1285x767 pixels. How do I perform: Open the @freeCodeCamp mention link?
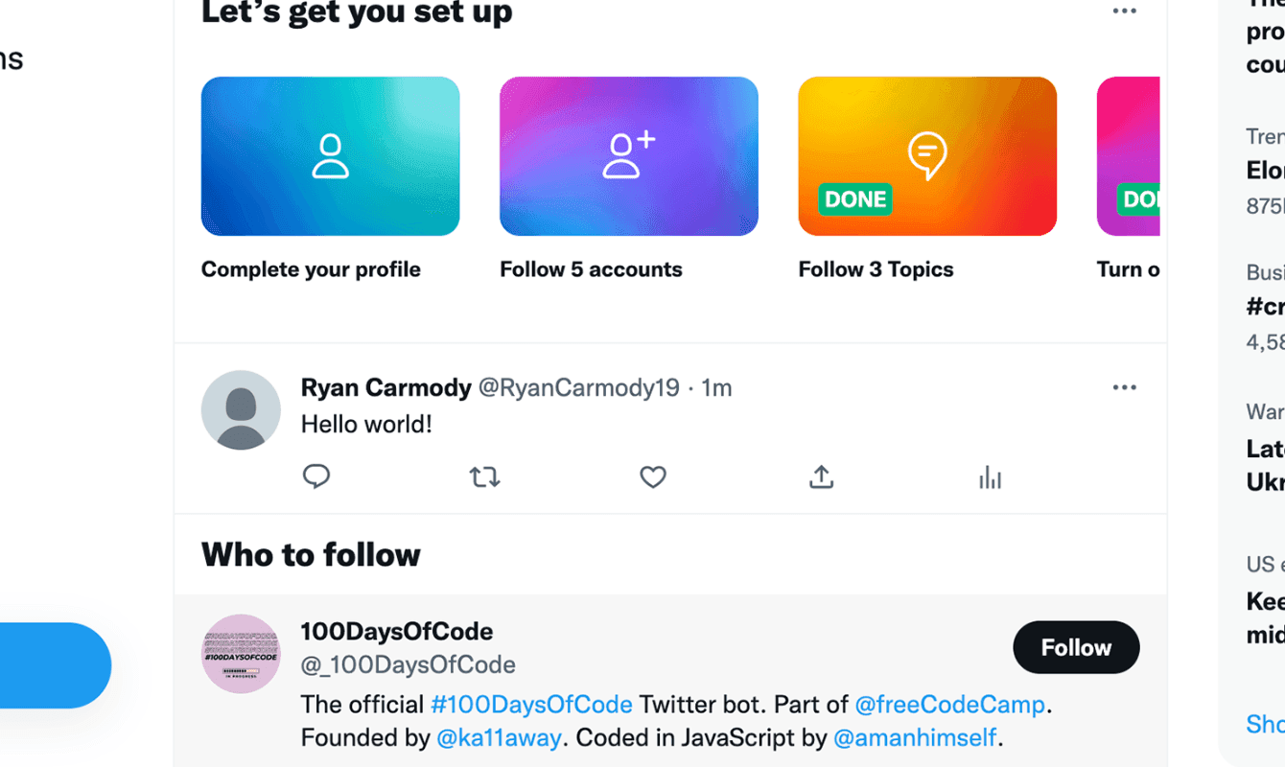coord(949,705)
